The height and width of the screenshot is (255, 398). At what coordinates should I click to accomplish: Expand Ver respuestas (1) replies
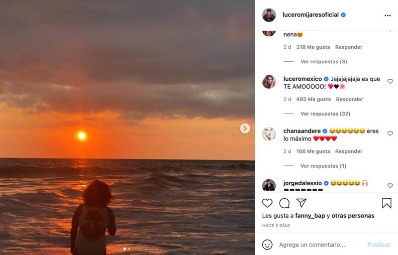click(x=323, y=166)
